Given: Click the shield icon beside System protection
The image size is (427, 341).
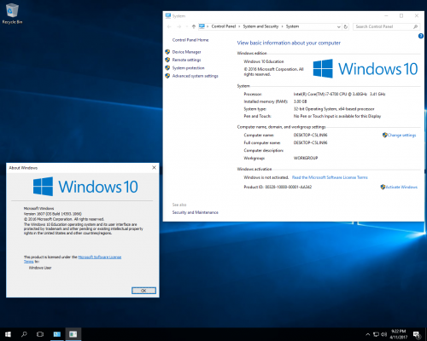Looking at the screenshot, I should point(167,67).
